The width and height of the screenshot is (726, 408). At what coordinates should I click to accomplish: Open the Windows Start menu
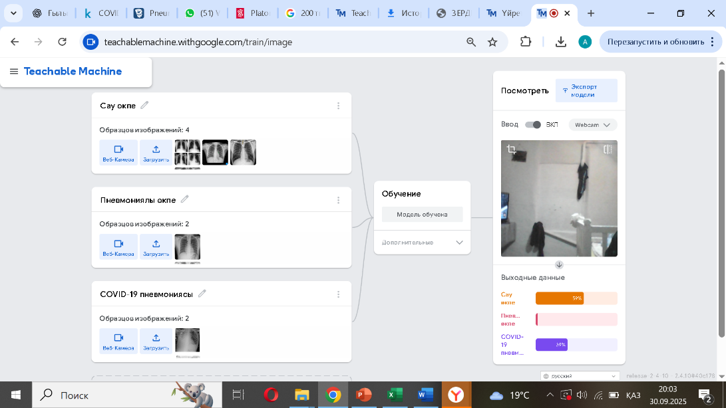[16, 395]
